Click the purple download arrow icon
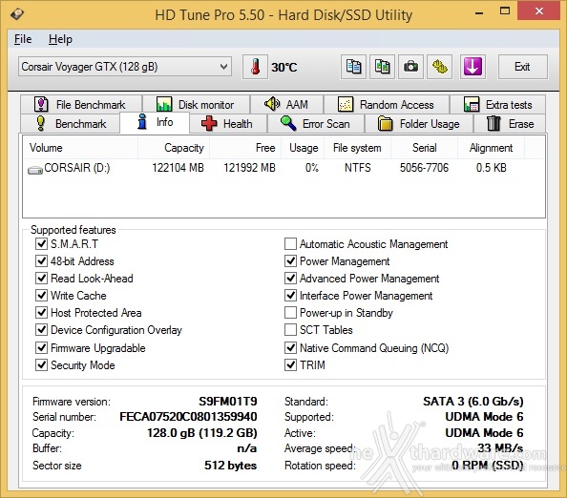The height and width of the screenshot is (498, 567). (472, 67)
